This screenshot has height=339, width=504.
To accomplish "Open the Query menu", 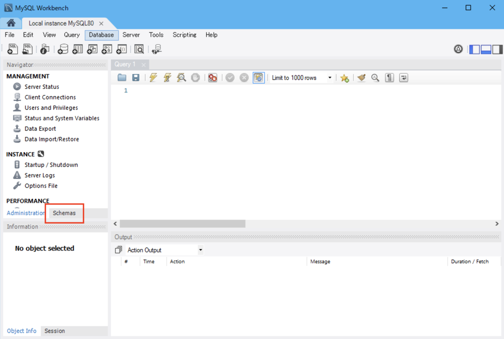I will pos(72,35).
